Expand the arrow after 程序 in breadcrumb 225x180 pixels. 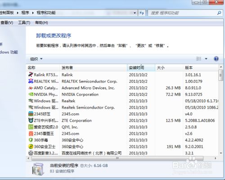click(33, 13)
